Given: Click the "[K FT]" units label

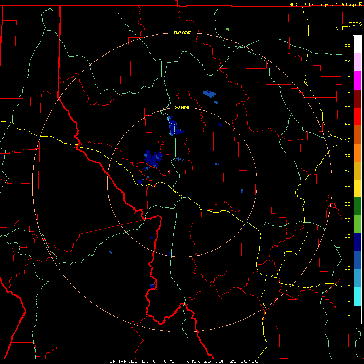Looking at the screenshot, I should click(x=342, y=28).
